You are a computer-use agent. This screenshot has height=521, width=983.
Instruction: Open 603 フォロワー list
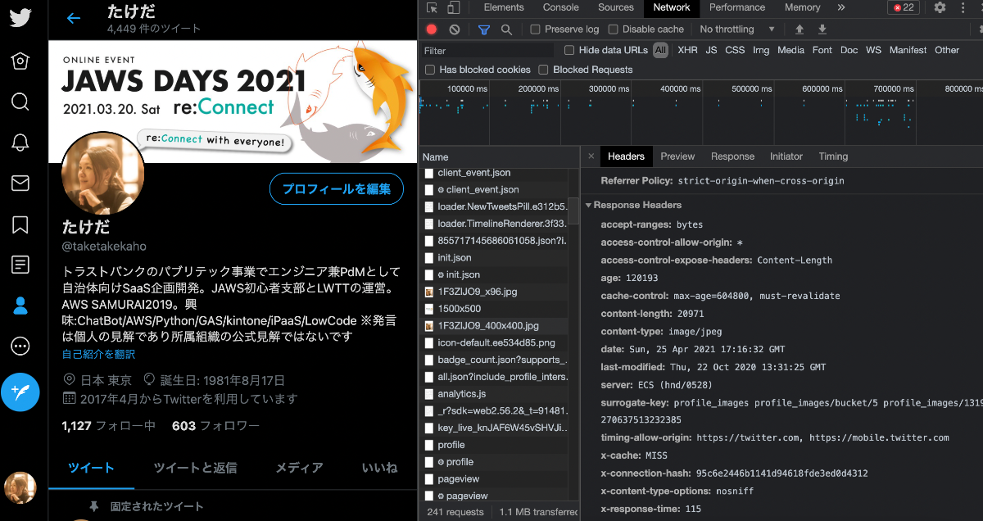(x=215, y=426)
